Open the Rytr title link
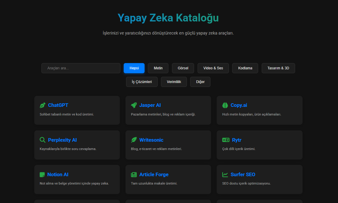This screenshot has height=203, width=338. [237, 140]
